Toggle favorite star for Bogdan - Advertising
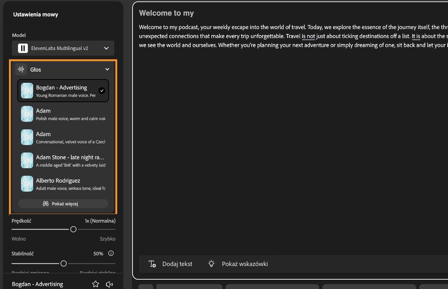The image size is (448, 289). point(96,284)
